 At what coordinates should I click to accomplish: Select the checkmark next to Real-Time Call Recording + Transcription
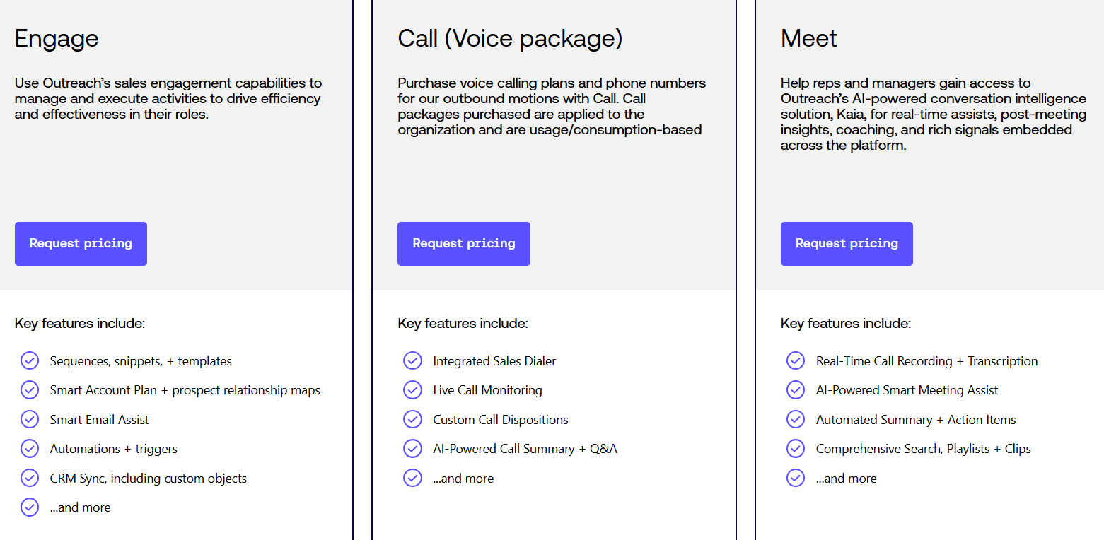pos(796,360)
